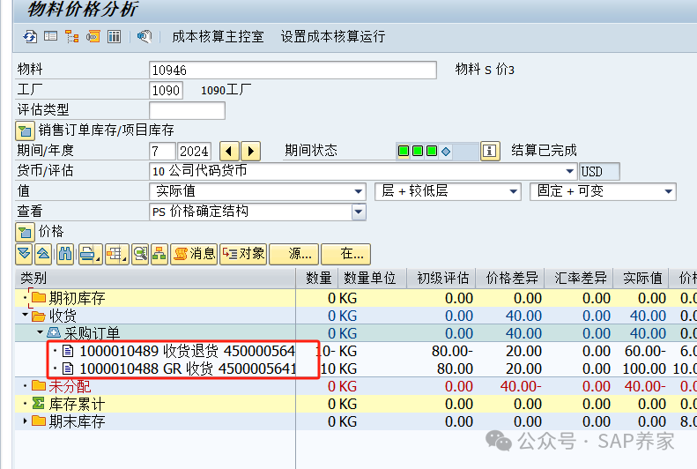
Task: Collapse the 采购订单 node
Action: pos(40,332)
